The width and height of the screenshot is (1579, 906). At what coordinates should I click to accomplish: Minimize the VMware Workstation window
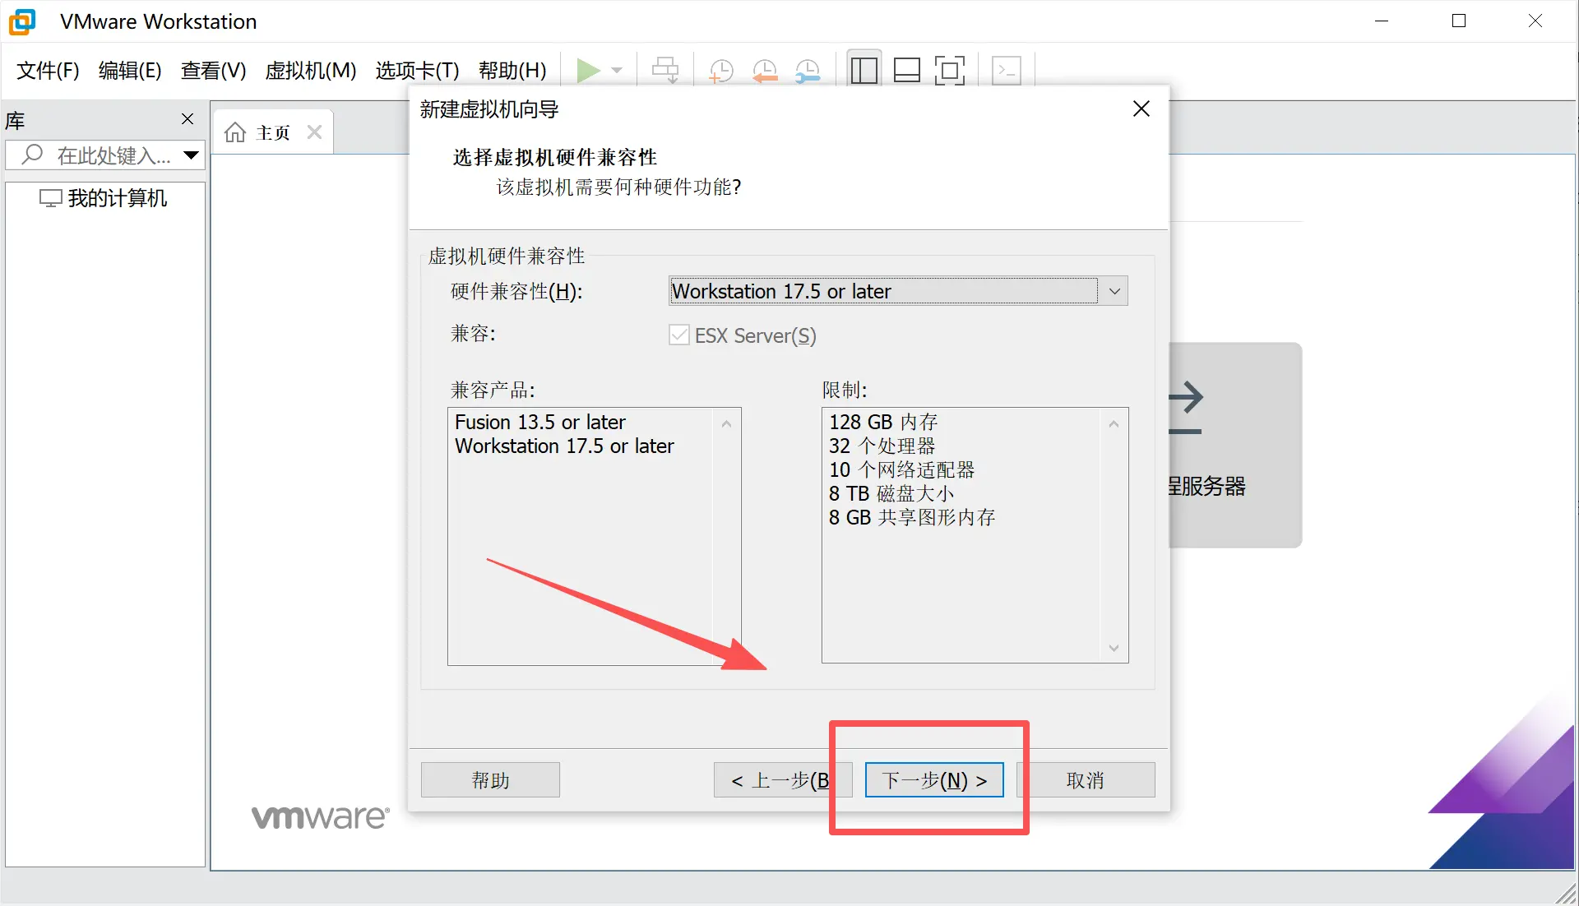tap(1382, 21)
